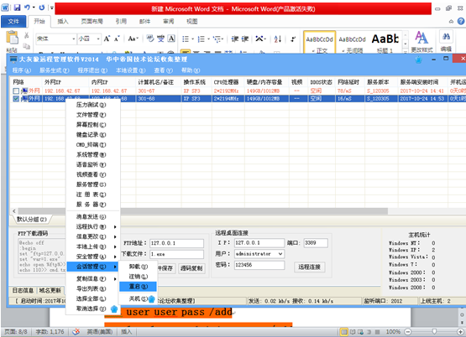Click the Word Help question mark icon
The width and height of the screenshot is (466, 337).
coord(461,21)
